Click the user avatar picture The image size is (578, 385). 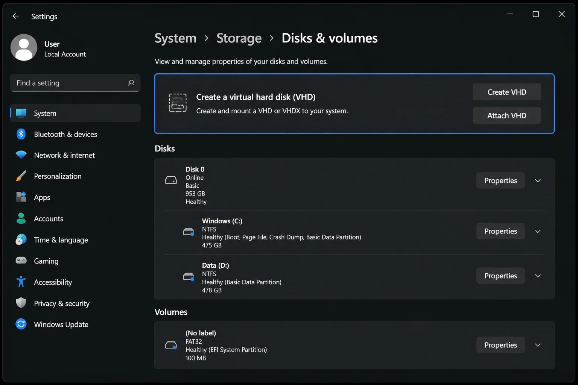pyautogui.click(x=24, y=47)
